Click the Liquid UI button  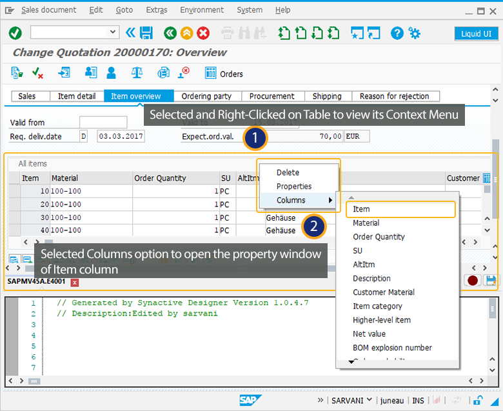click(476, 34)
